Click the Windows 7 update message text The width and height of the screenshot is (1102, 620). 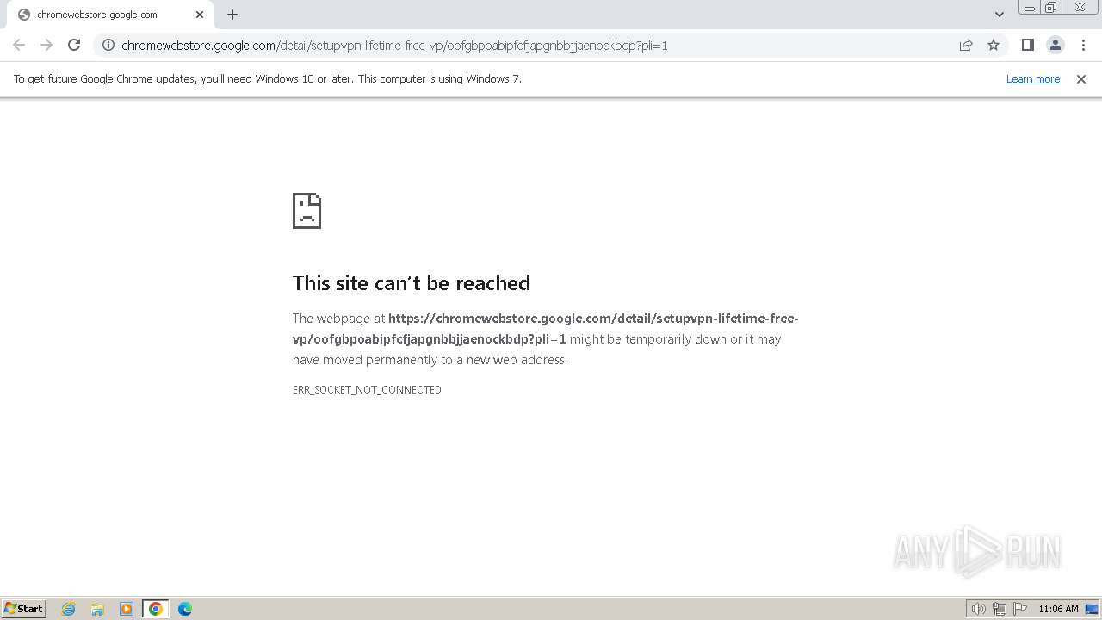point(268,78)
